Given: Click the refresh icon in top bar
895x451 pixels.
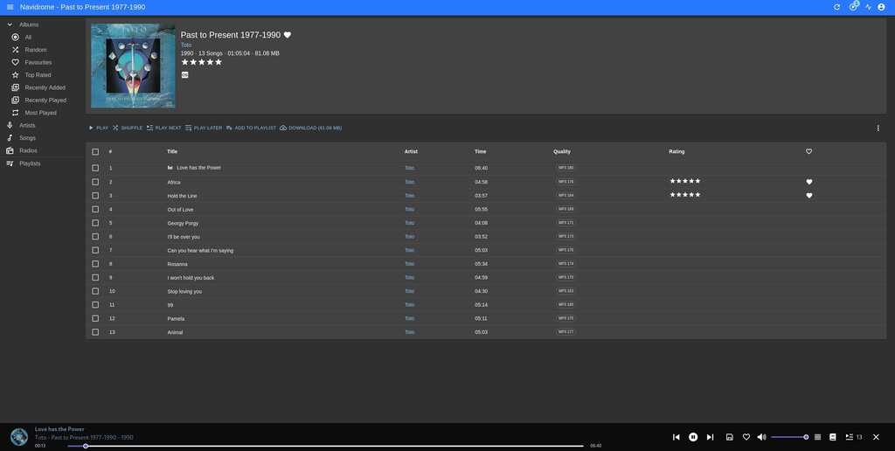Looking at the screenshot, I should tap(836, 7).
